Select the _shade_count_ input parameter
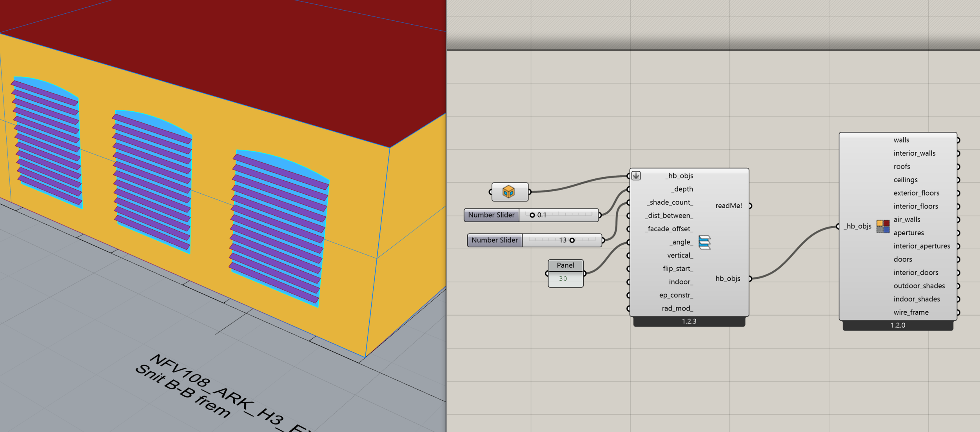Screen dimensions: 980x432 670,202
